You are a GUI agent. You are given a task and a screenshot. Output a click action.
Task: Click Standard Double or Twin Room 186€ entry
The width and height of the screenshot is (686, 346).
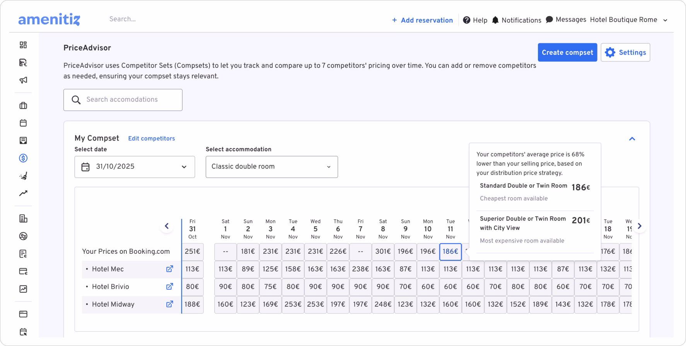click(535, 192)
